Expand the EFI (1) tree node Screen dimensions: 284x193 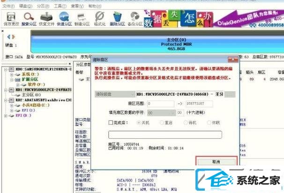(x=12, y=110)
